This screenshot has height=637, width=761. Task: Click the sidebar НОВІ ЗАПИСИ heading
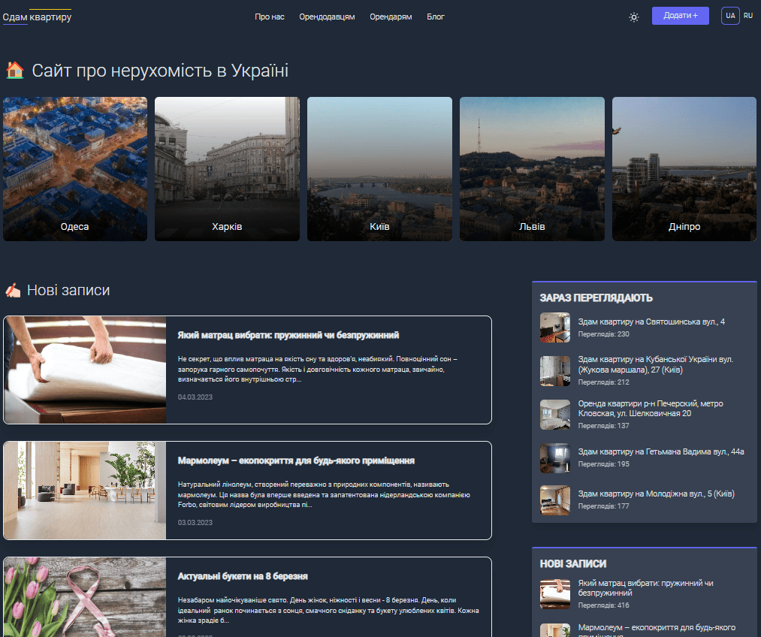(572, 563)
